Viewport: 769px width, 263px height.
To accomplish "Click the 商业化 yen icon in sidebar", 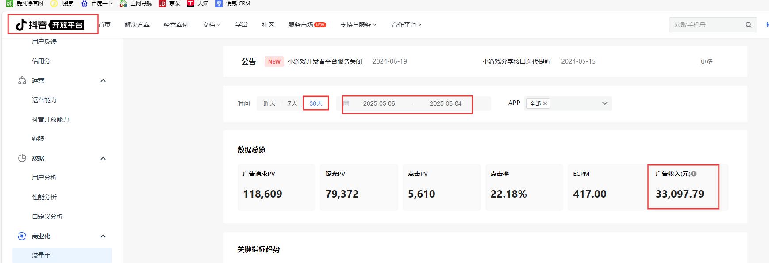I will point(22,236).
